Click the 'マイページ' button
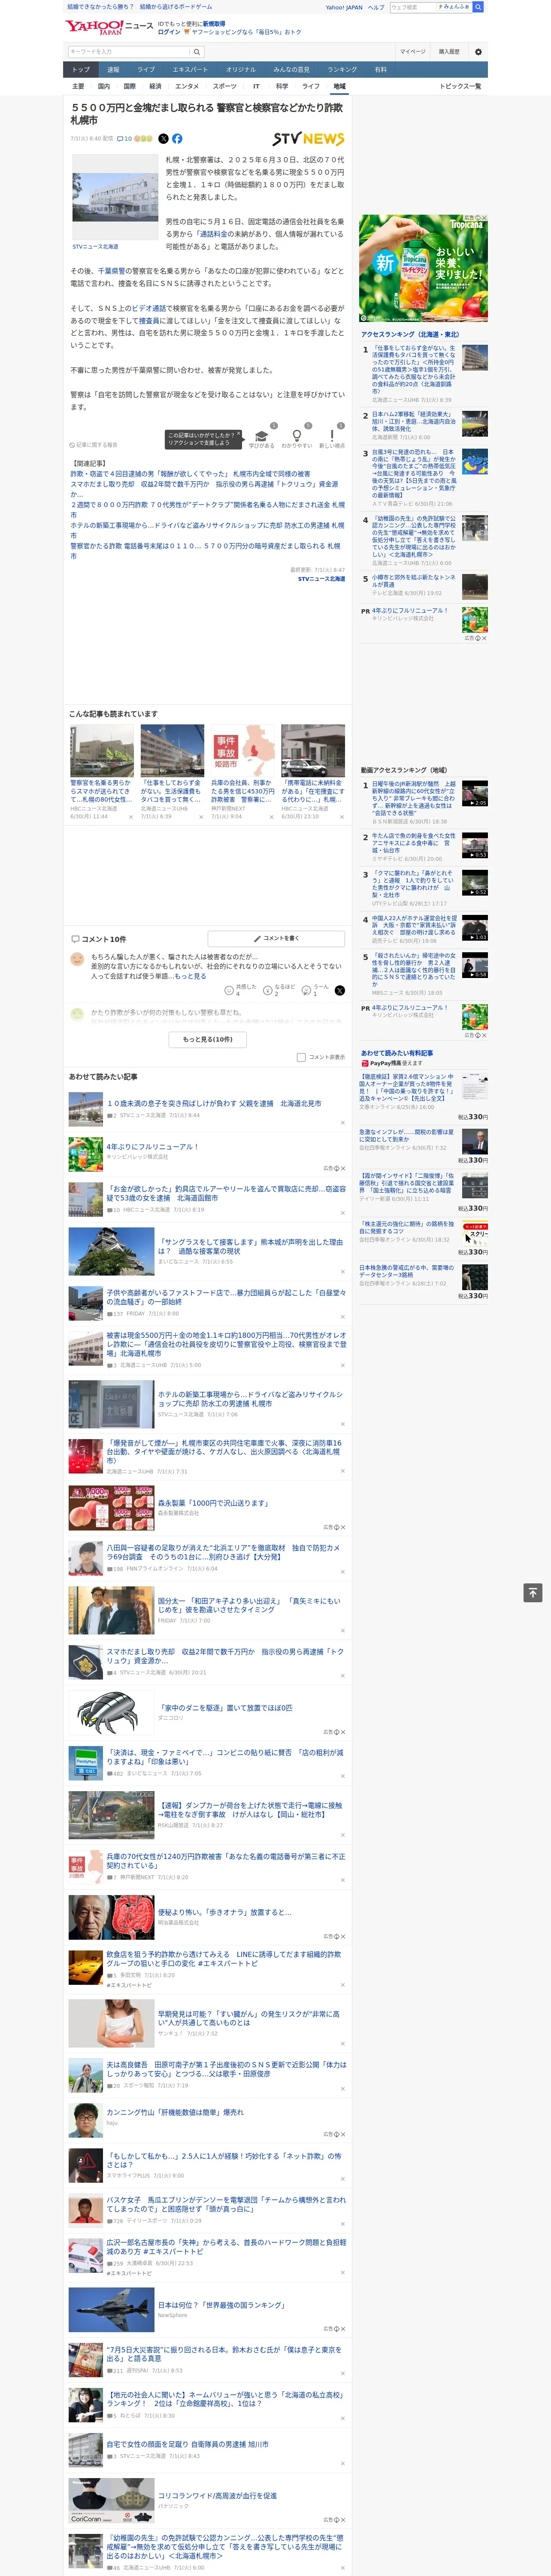The image size is (551, 2576). pyautogui.click(x=412, y=51)
